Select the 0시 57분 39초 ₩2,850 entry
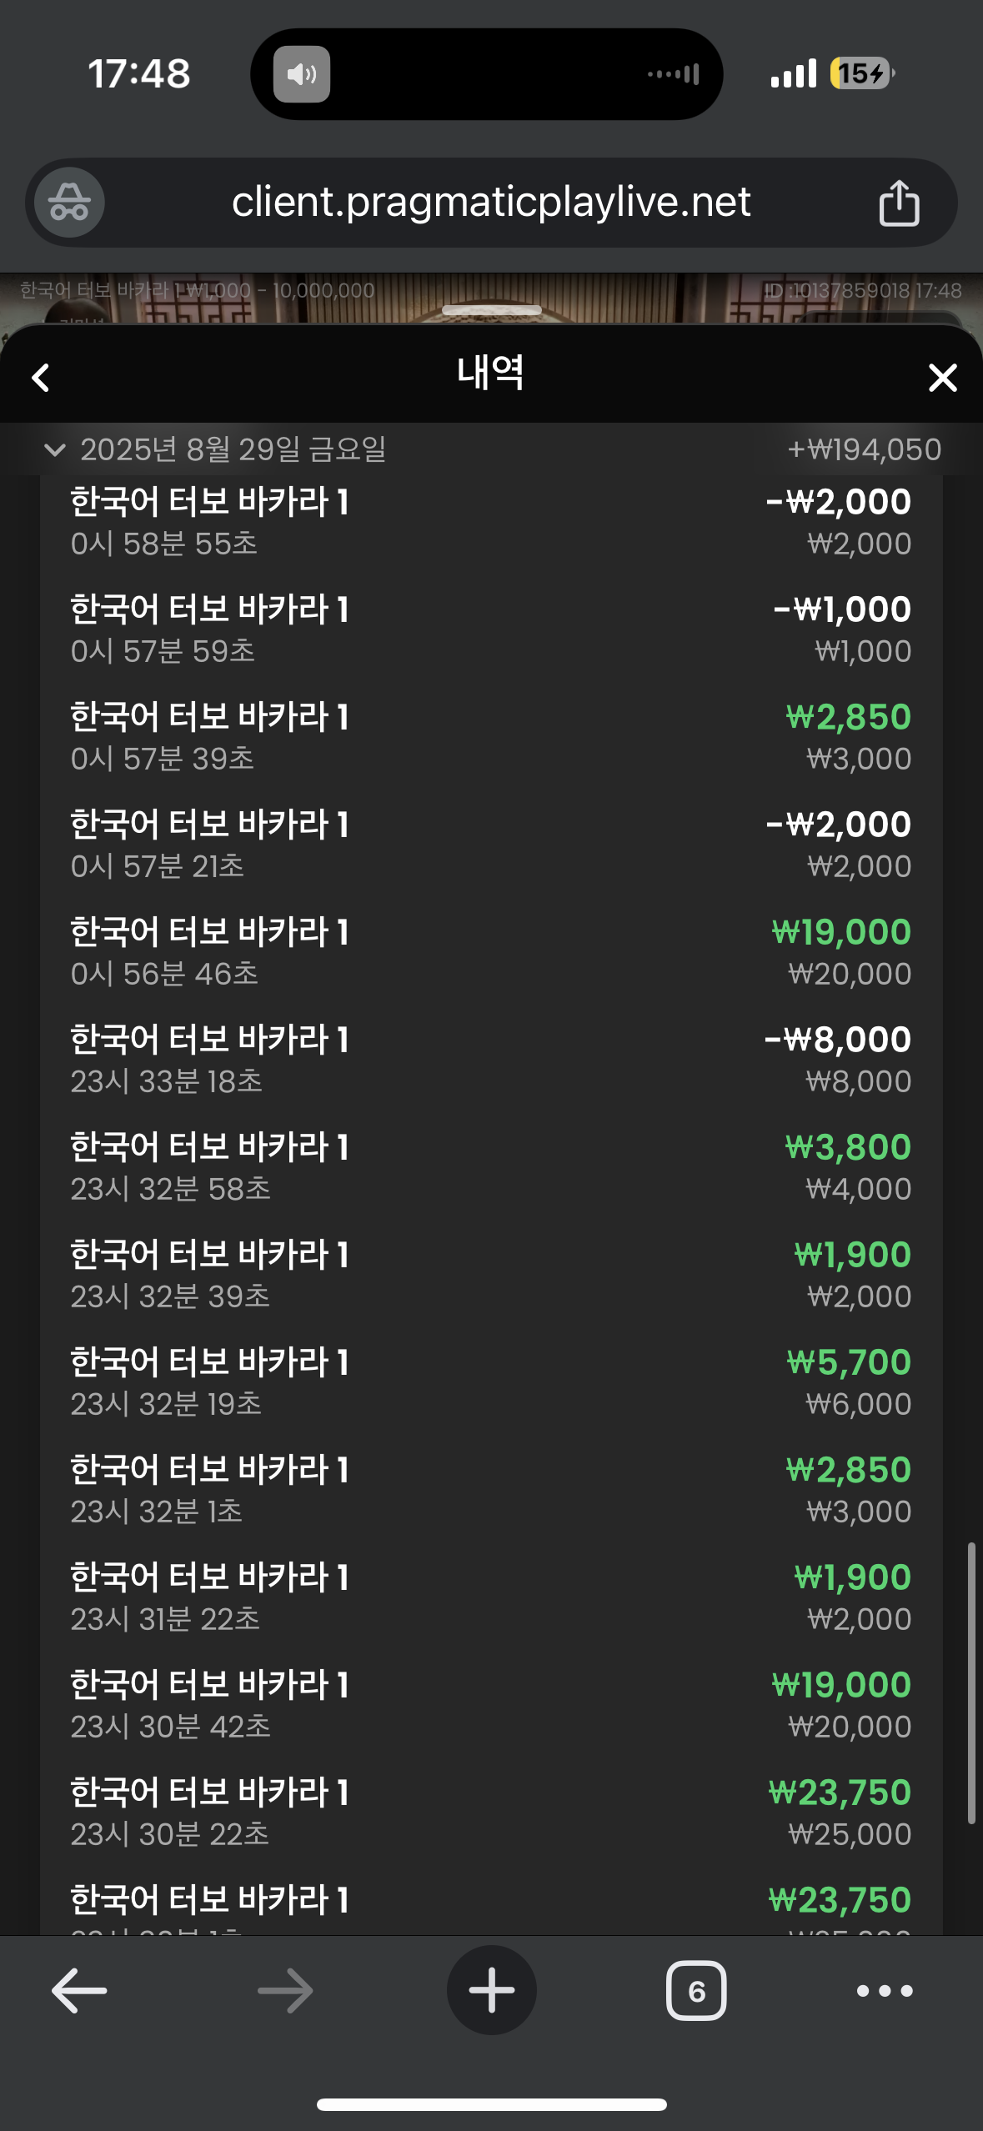Viewport: 983px width, 2131px height. (491, 737)
